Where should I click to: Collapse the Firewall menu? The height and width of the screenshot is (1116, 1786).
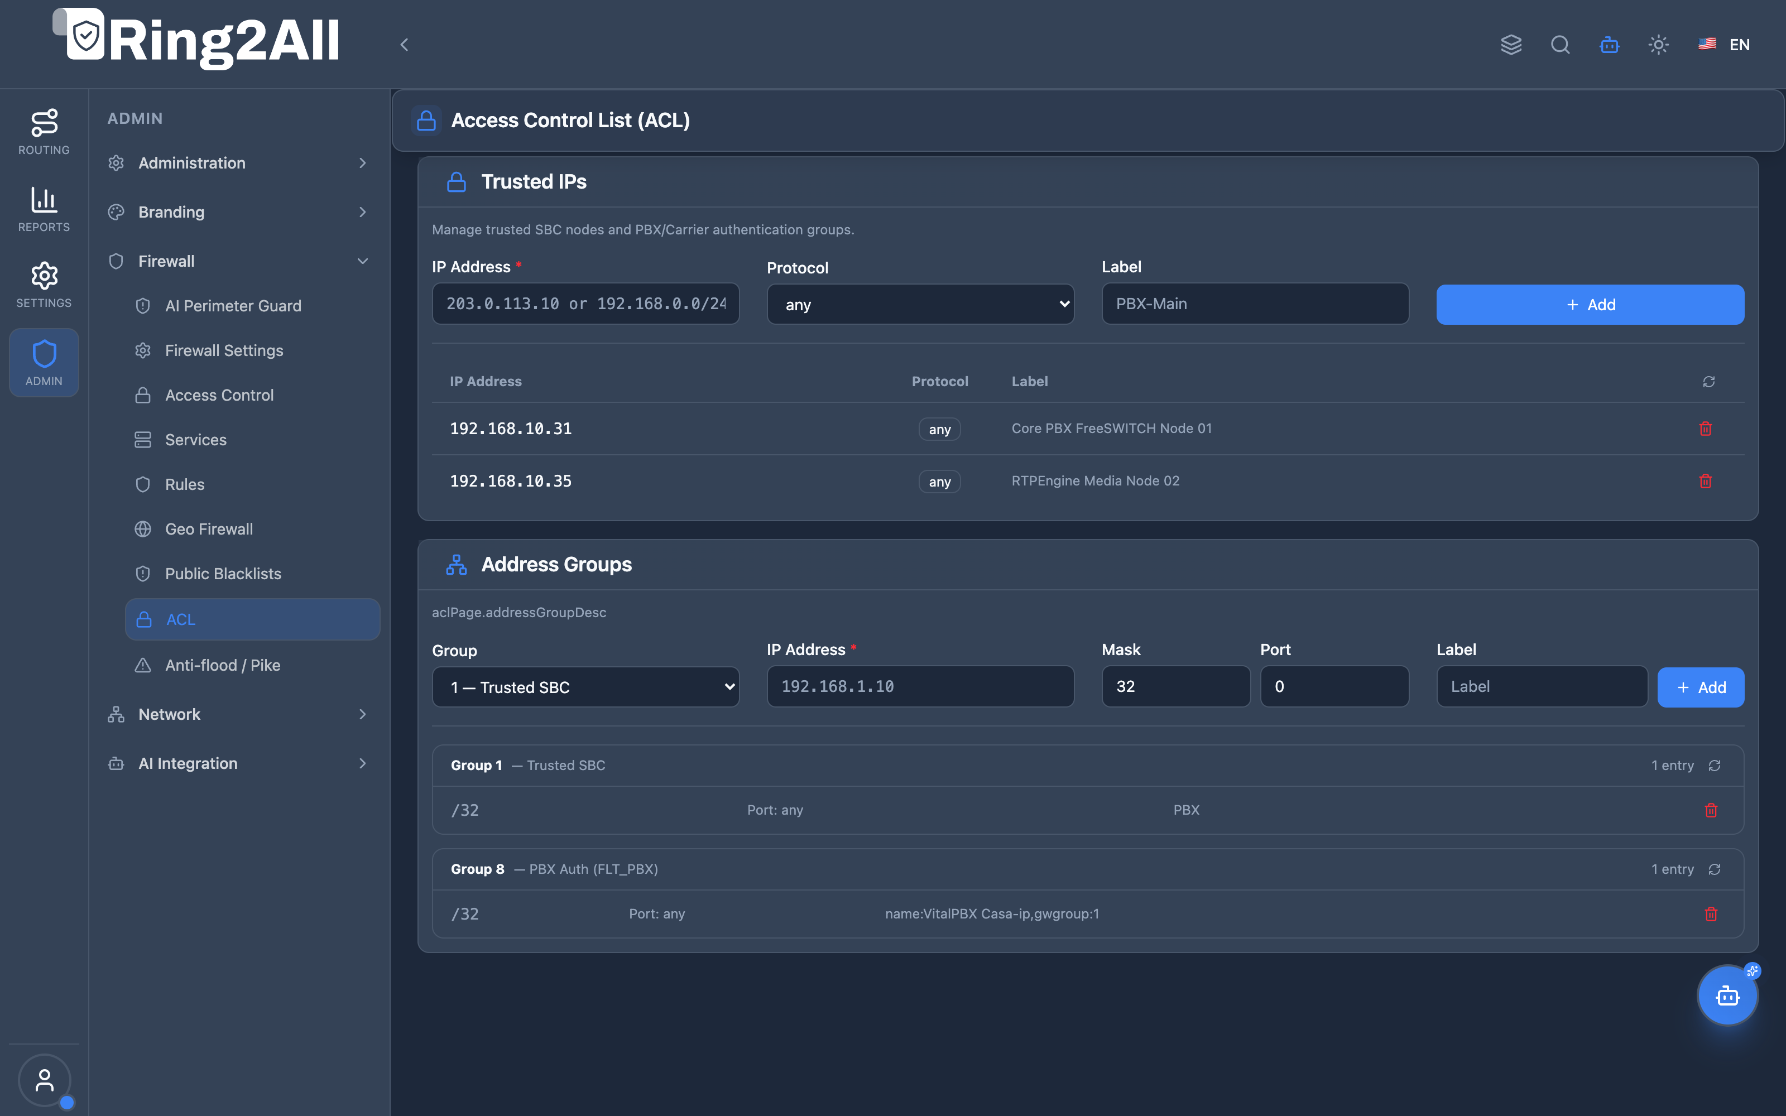click(x=238, y=261)
